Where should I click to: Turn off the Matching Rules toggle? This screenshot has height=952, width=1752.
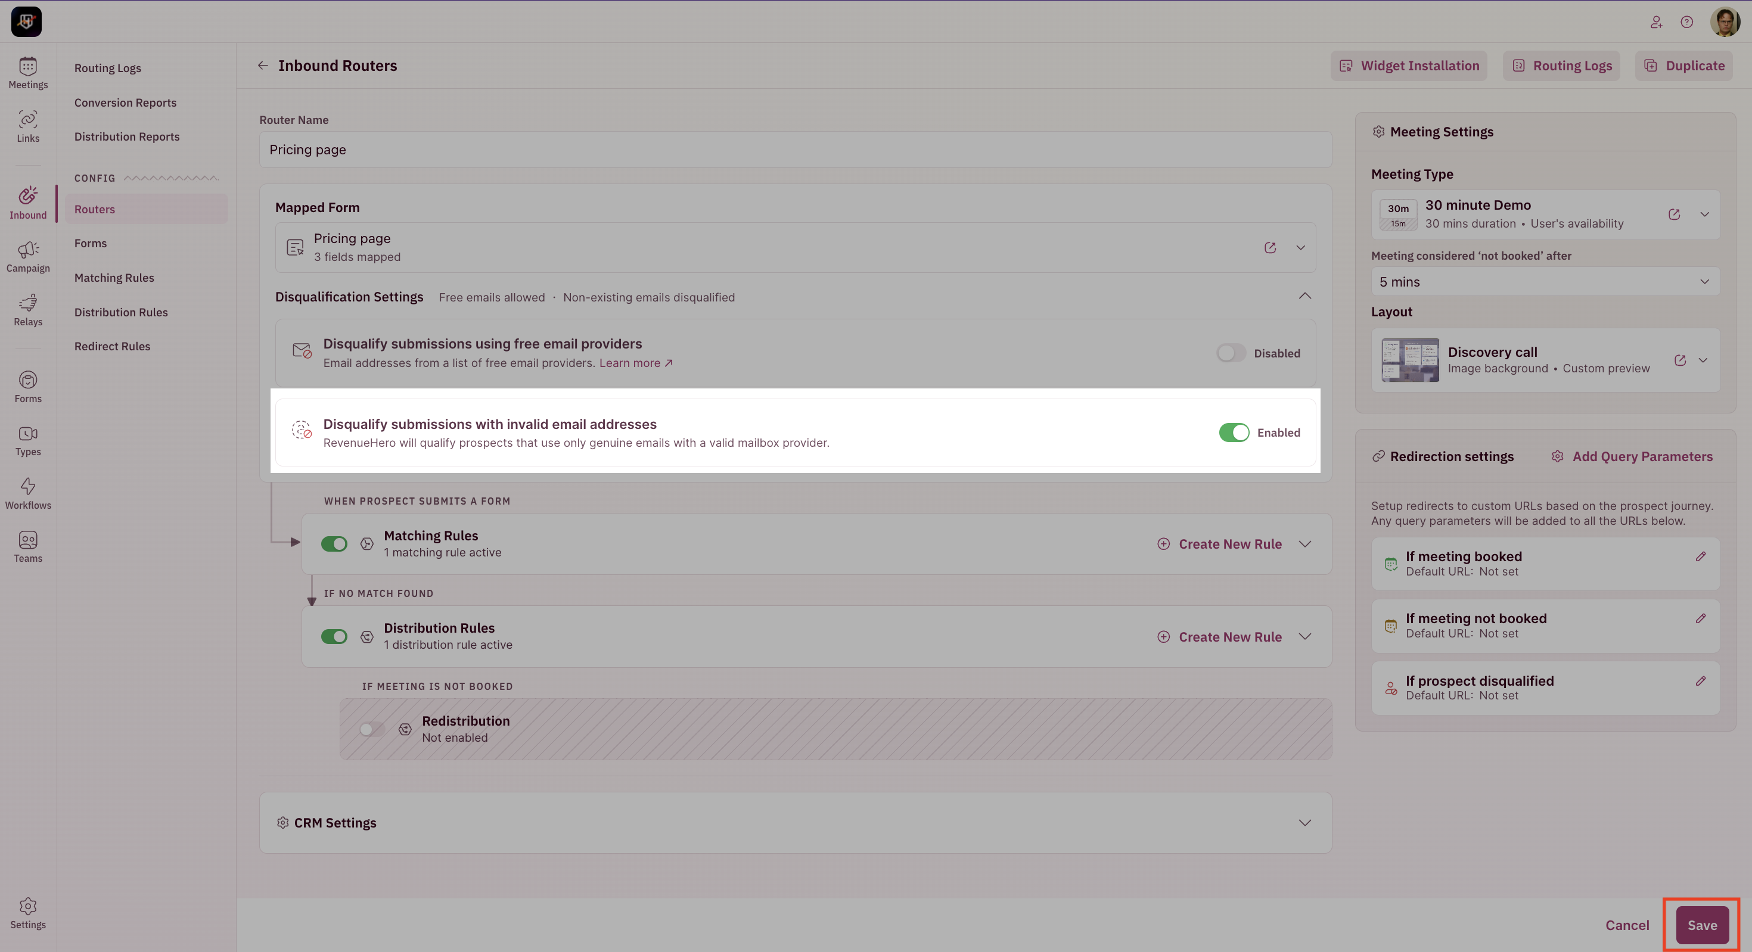tap(334, 544)
